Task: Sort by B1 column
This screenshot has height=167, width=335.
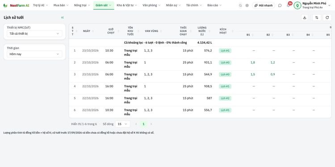Action: click(x=252, y=35)
